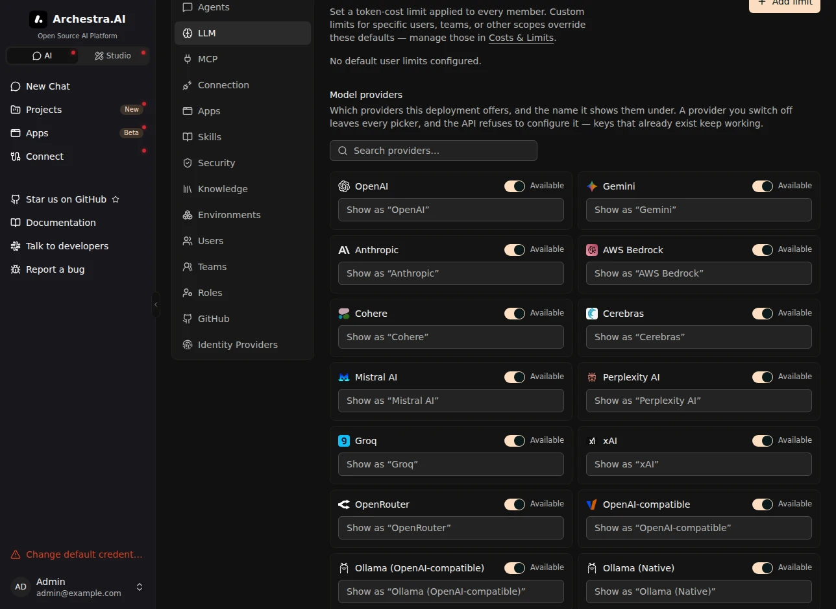Screen dimensions: 836x609
Task: Open Change default credentials warning link
Action: 77,554
